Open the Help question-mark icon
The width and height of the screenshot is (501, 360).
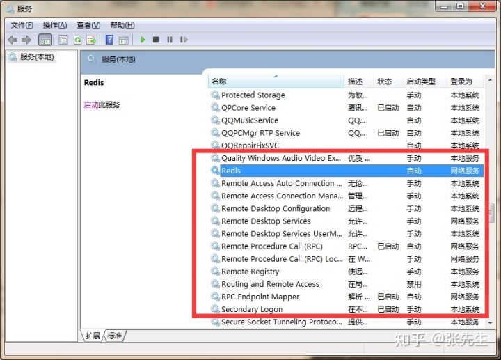click(109, 40)
